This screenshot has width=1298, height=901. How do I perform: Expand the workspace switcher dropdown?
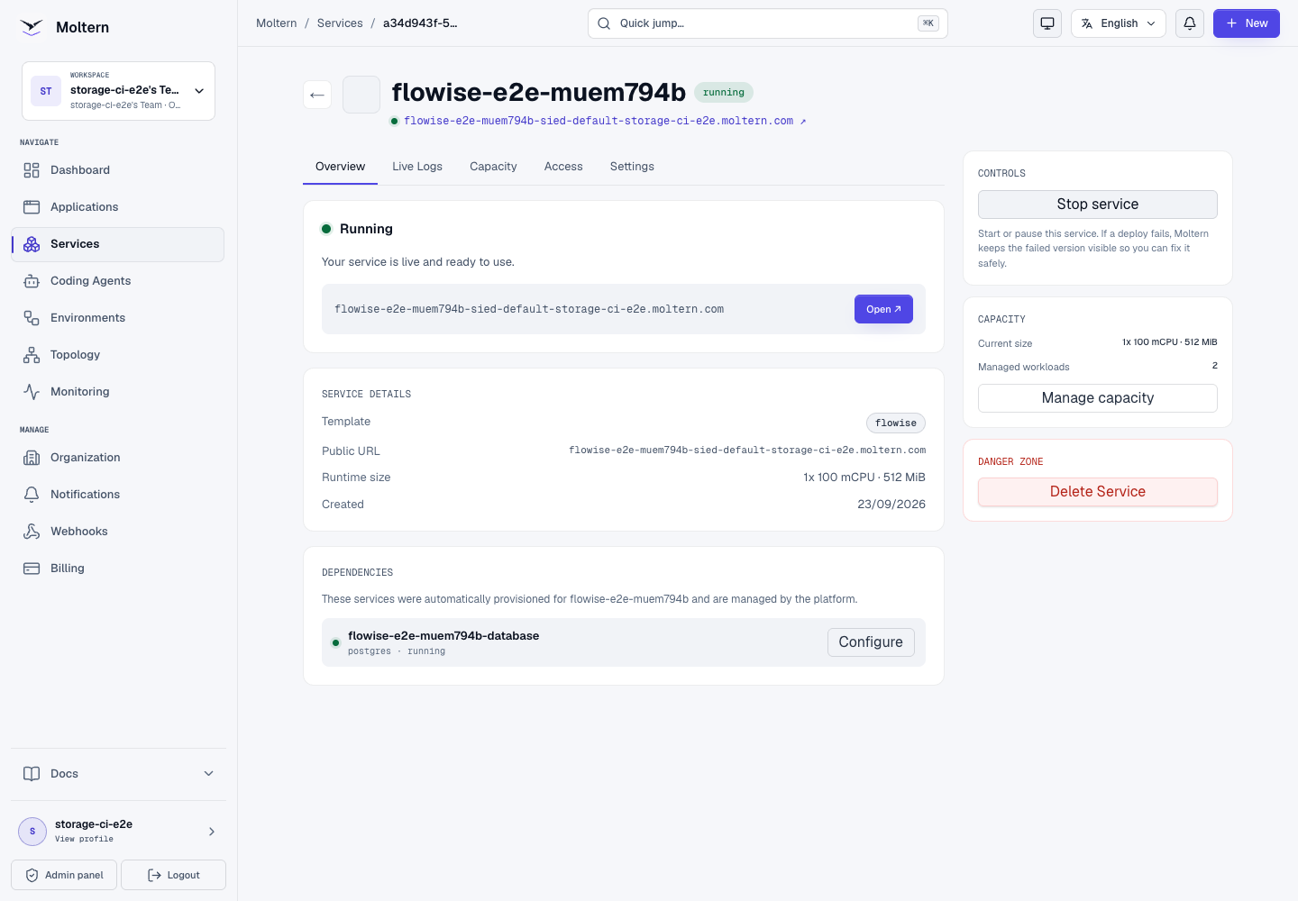[x=118, y=91]
